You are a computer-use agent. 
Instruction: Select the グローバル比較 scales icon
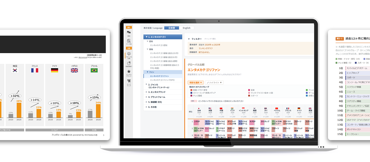(x=129, y=55)
